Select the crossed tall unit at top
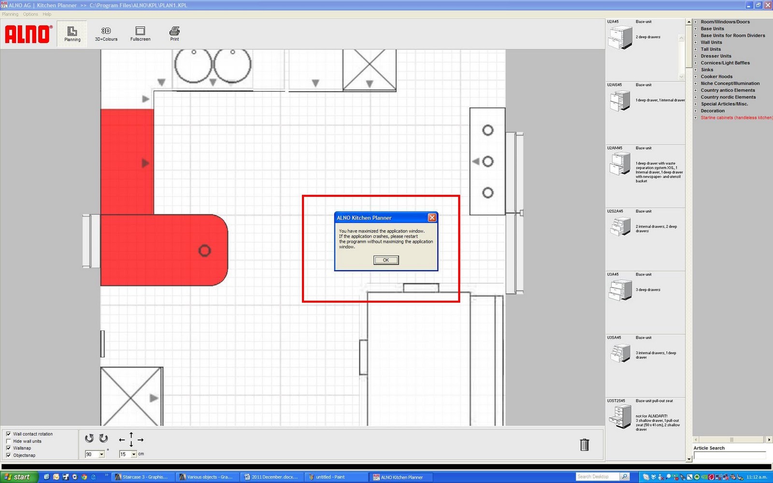The height and width of the screenshot is (483, 773). pos(370,70)
